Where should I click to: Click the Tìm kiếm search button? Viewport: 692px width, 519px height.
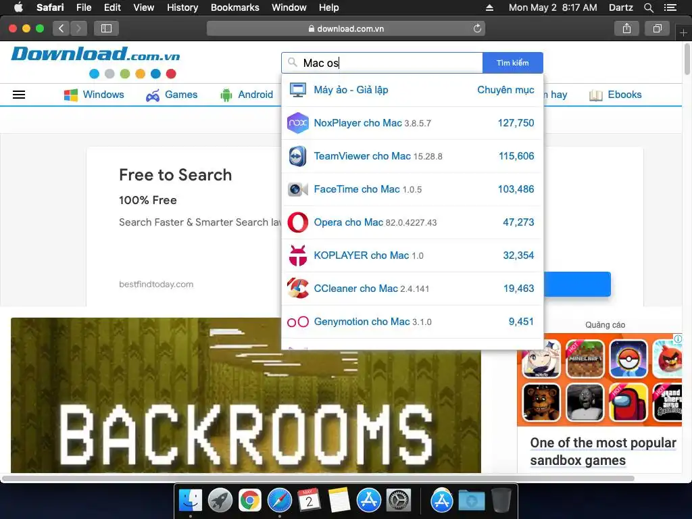tap(513, 63)
